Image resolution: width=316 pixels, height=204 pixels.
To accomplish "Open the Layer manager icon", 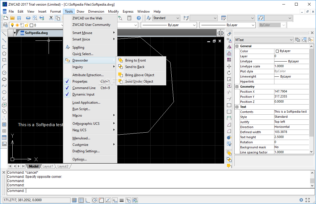I will (5, 25).
